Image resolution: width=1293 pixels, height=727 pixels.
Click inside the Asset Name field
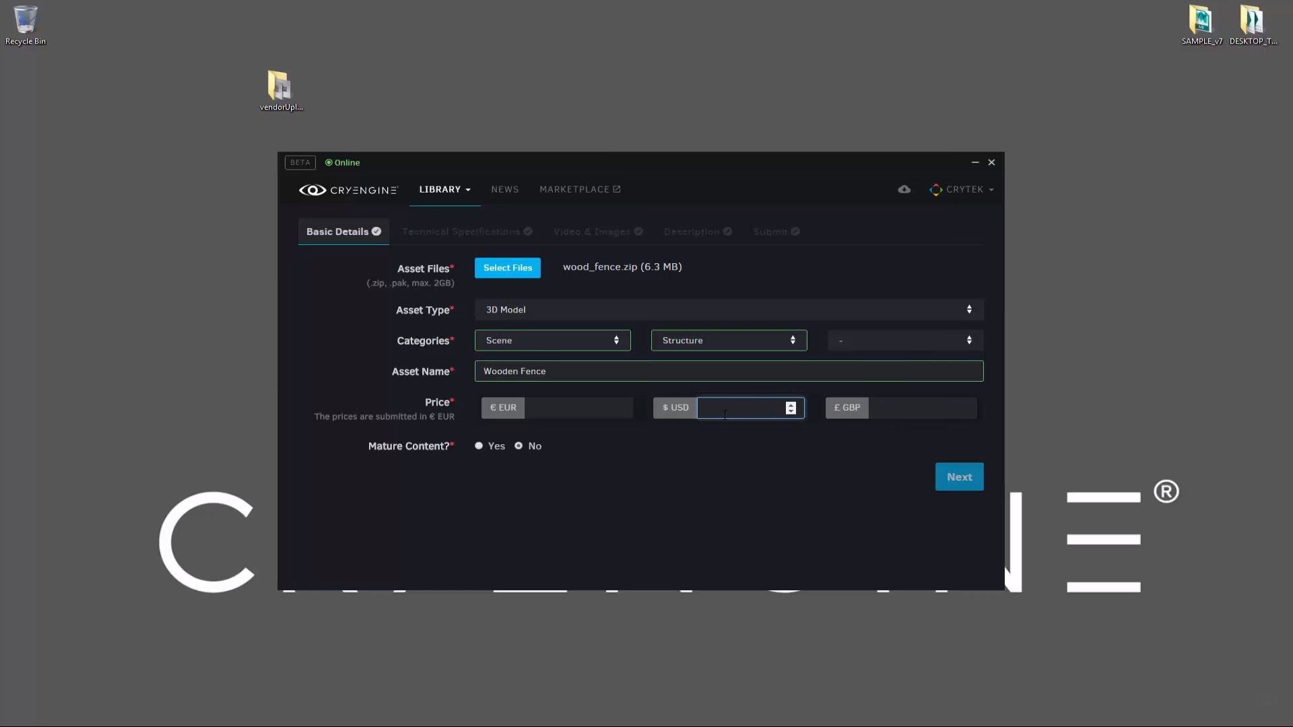click(x=727, y=371)
